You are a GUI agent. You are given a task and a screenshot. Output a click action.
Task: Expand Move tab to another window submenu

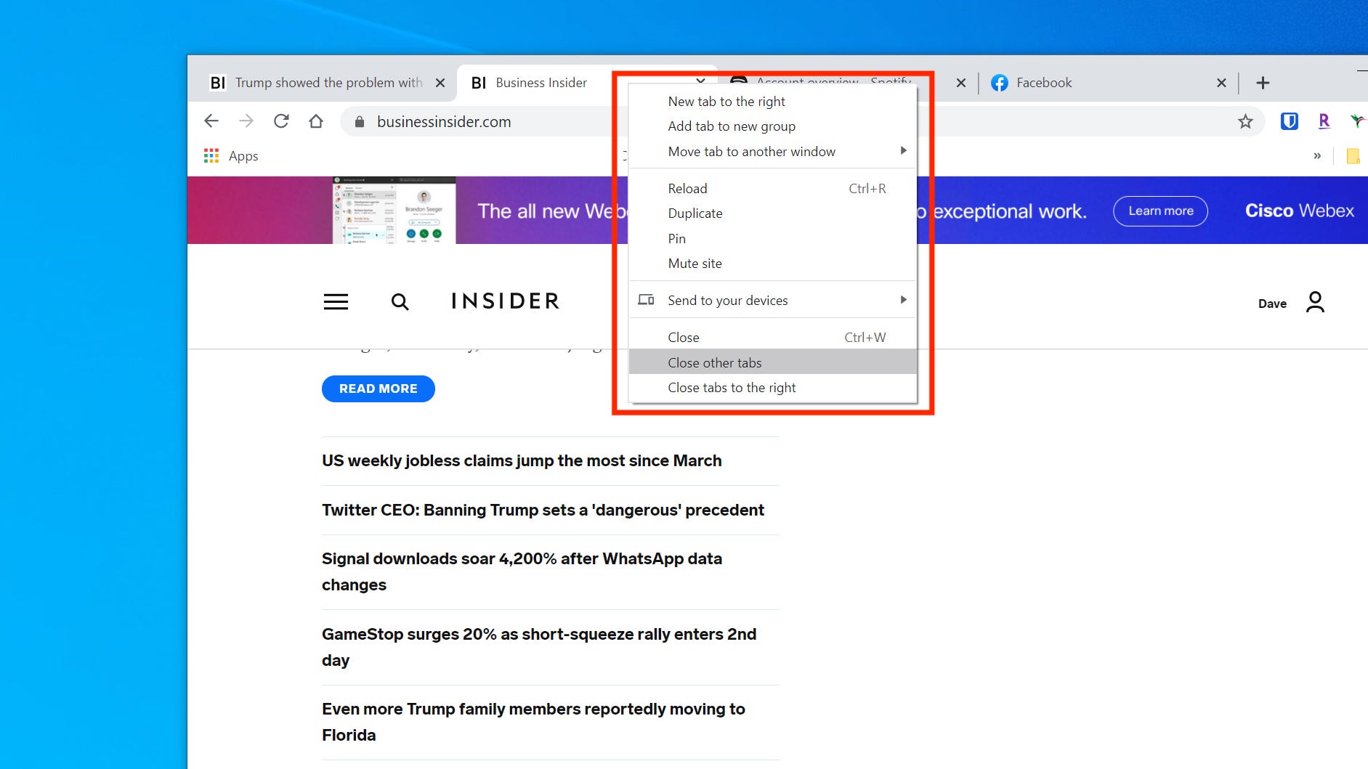point(772,151)
